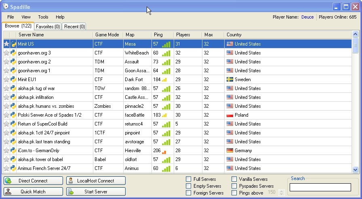
Task: Sort by Map column header
Action: 137,35
